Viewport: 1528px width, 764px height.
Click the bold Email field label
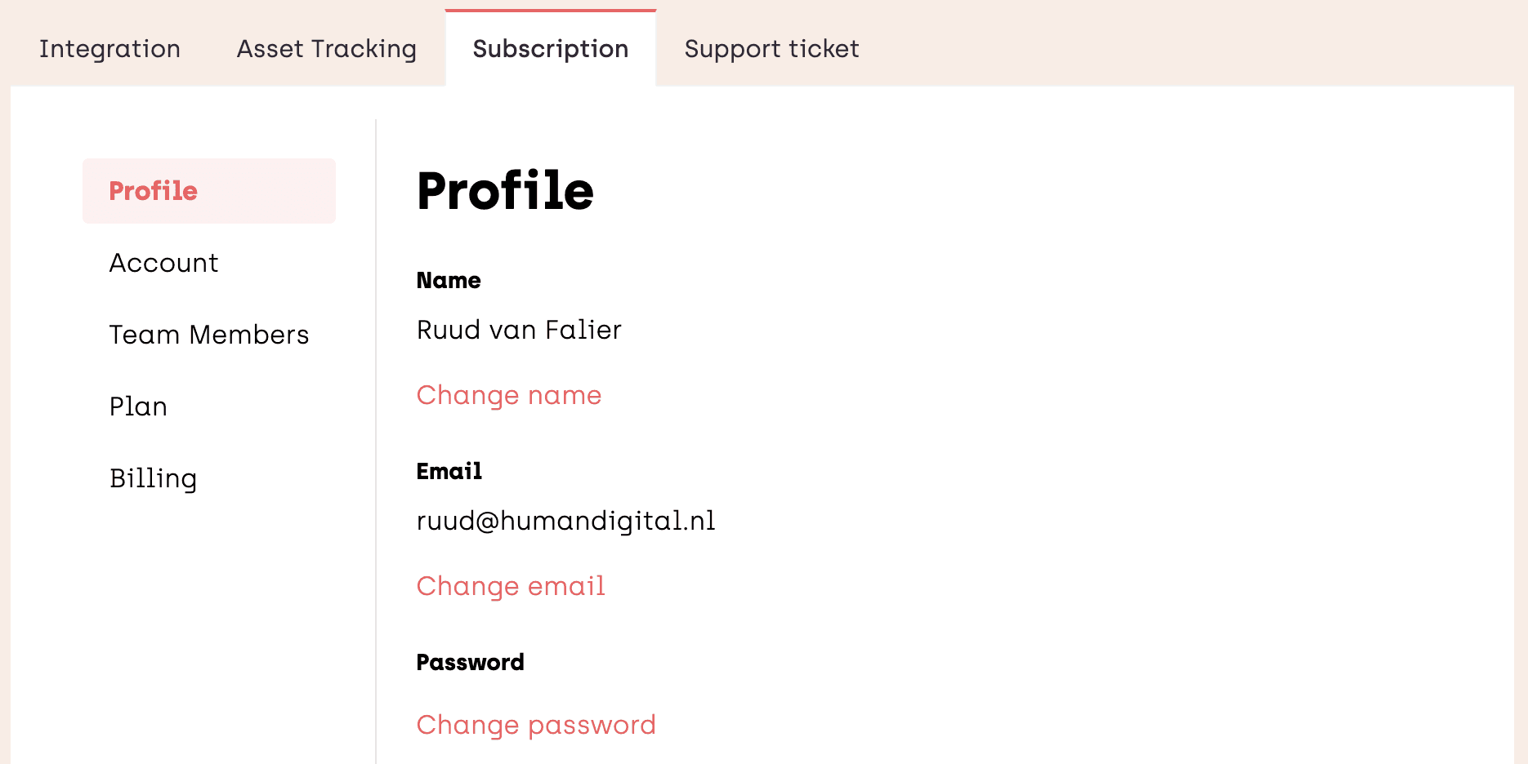tap(449, 472)
